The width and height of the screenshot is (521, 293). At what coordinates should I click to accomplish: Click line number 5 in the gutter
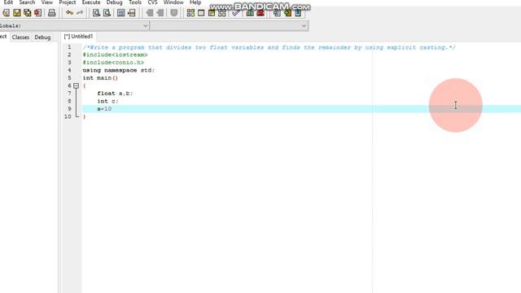pos(69,78)
